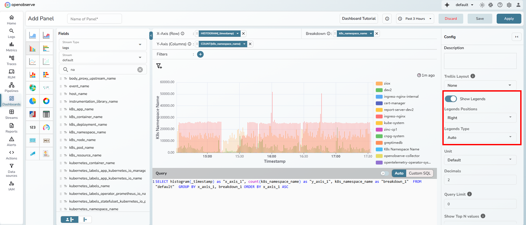Open the Slack community icon

point(491,5)
